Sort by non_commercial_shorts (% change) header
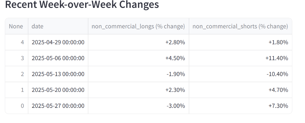 click(x=240, y=26)
